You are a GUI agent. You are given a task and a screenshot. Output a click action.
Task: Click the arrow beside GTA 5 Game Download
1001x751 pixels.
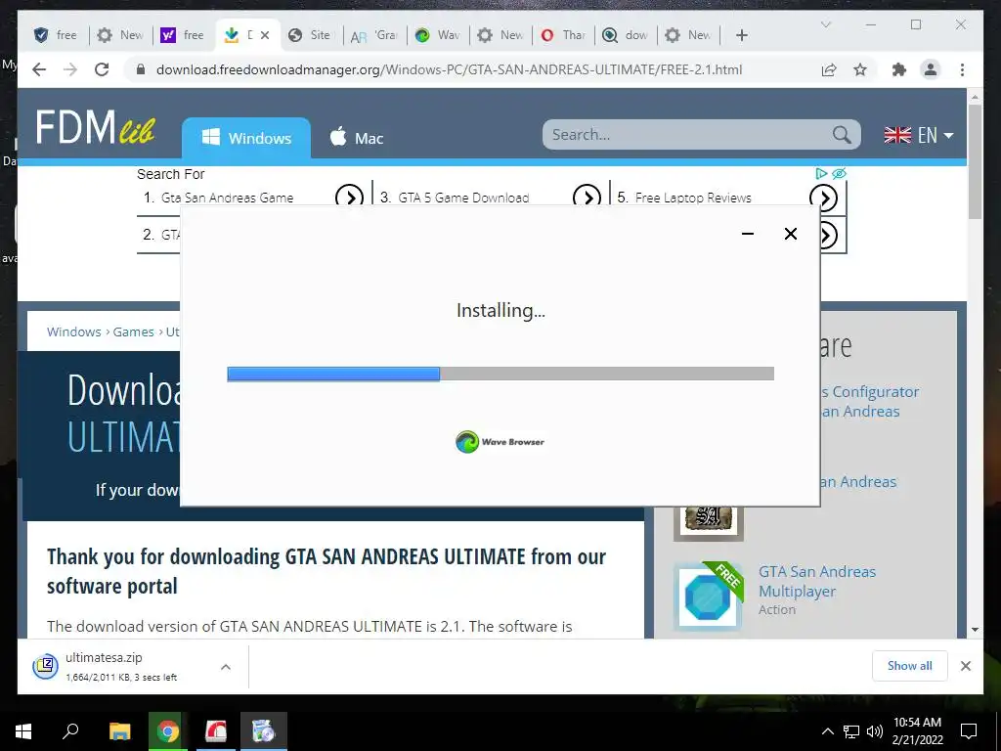(x=587, y=196)
